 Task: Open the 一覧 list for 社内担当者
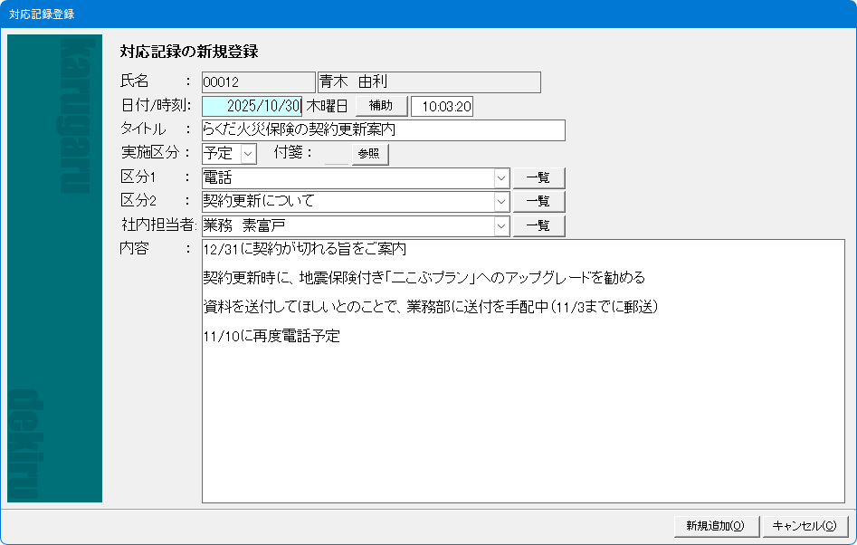click(x=538, y=225)
